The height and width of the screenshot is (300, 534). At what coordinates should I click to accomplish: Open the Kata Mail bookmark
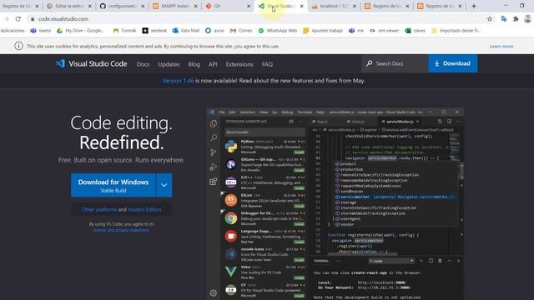point(185,31)
